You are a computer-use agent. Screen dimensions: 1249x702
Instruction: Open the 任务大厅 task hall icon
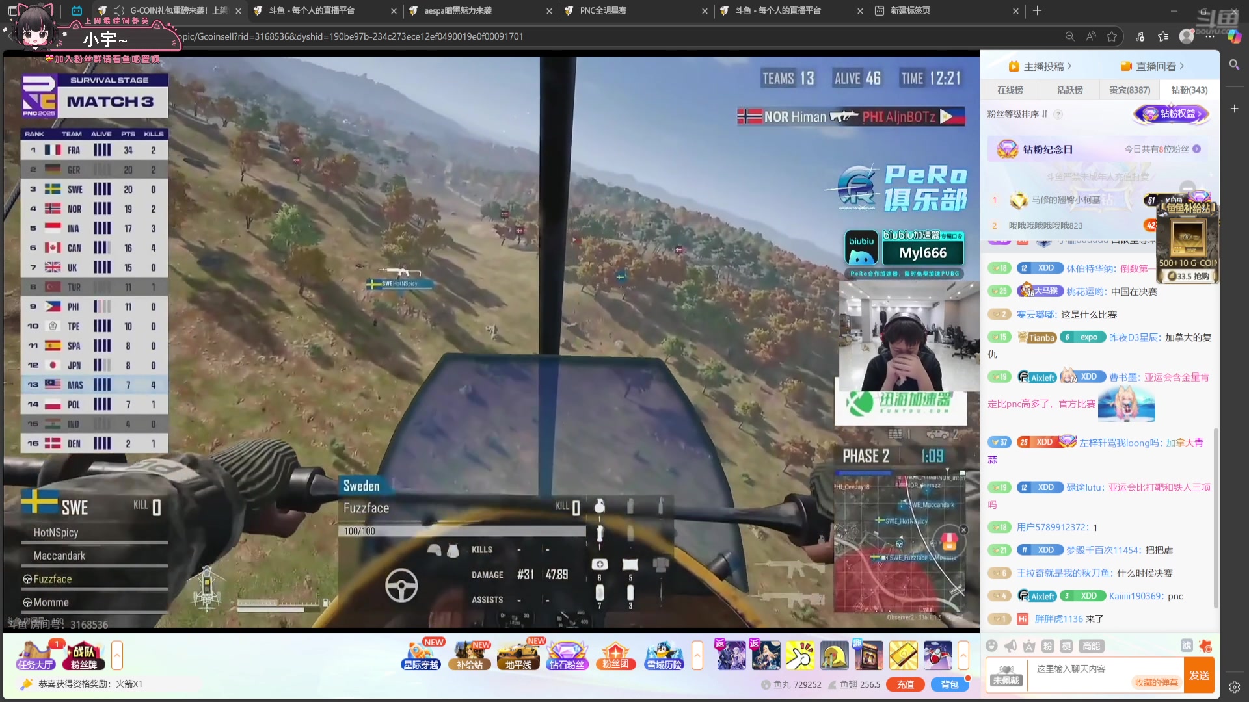[36, 655]
